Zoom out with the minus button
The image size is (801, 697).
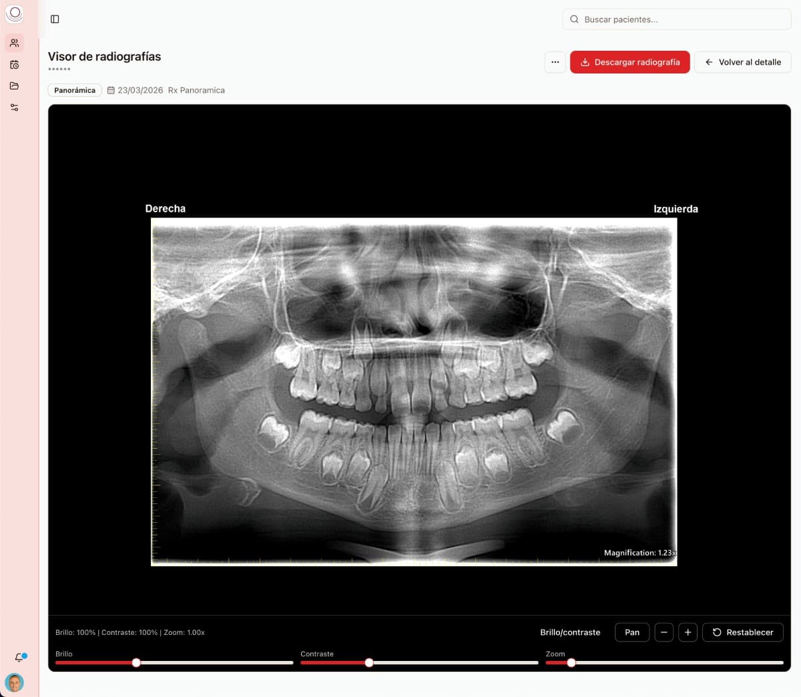point(664,632)
